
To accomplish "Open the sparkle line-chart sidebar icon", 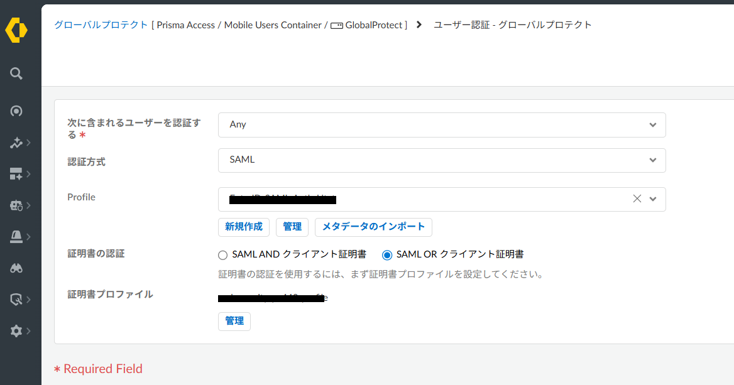I will click(16, 143).
